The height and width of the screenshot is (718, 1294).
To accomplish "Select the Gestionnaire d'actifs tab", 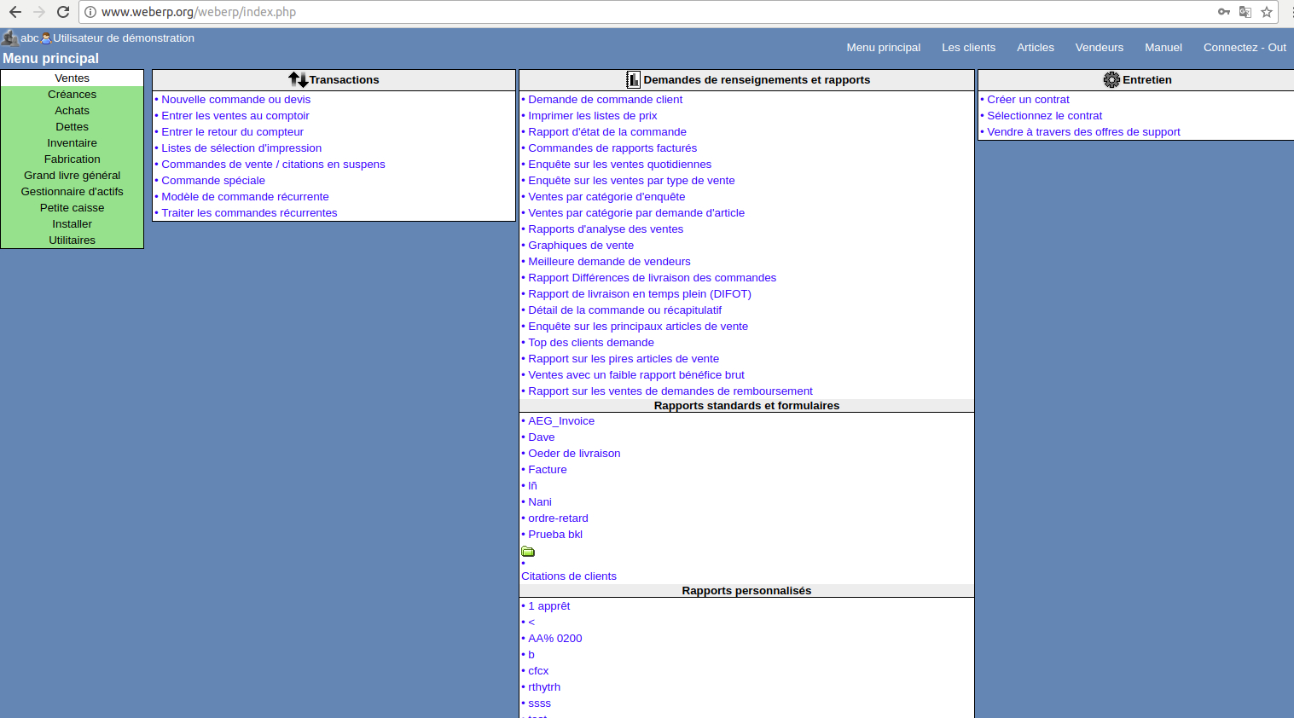I will [73, 191].
